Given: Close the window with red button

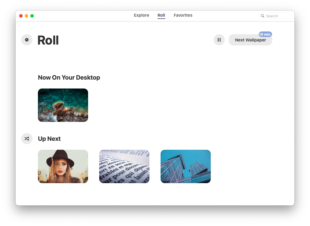Looking at the screenshot, I should [x=21, y=16].
